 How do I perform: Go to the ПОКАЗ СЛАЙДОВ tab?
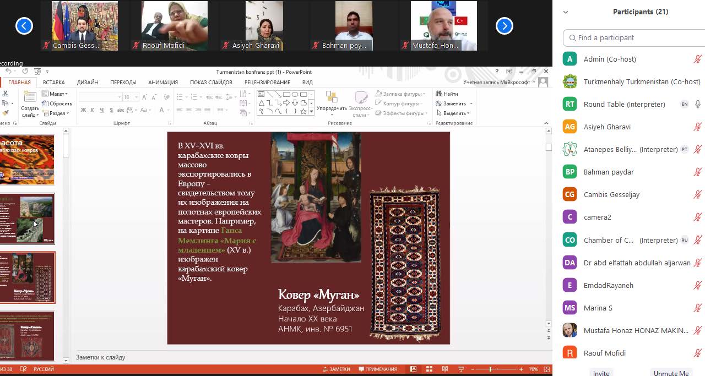[211, 83]
